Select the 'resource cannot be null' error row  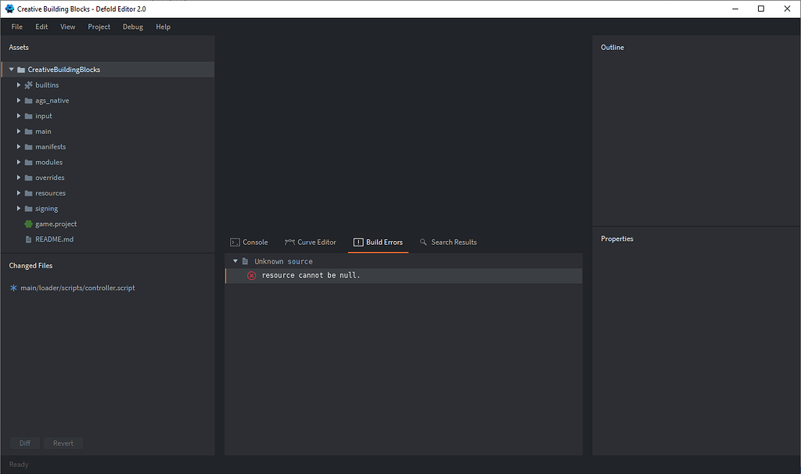tap(313, 275)
